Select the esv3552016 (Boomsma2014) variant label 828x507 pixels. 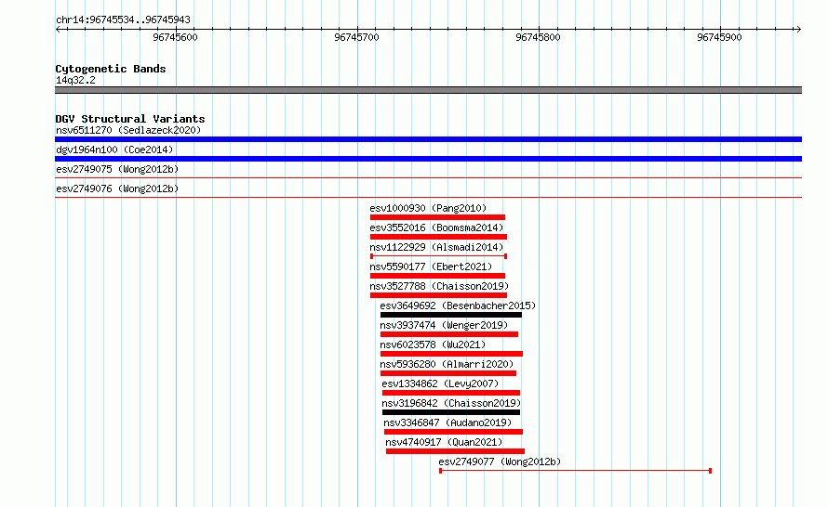[436, 227]
